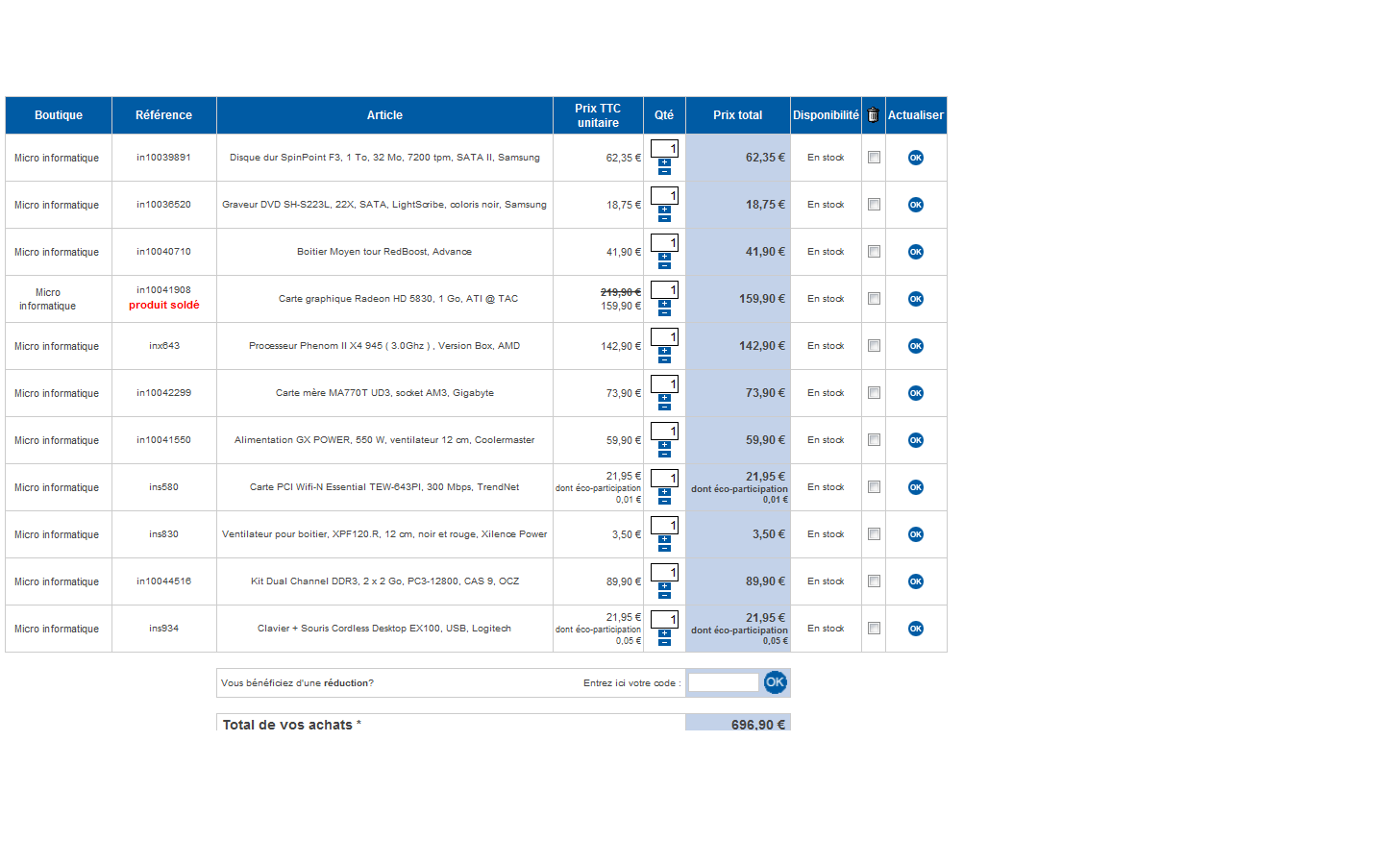The width and height of the screenshot is (1384, 865).
Task: Click the Article column header
Action: click(384, 115)
